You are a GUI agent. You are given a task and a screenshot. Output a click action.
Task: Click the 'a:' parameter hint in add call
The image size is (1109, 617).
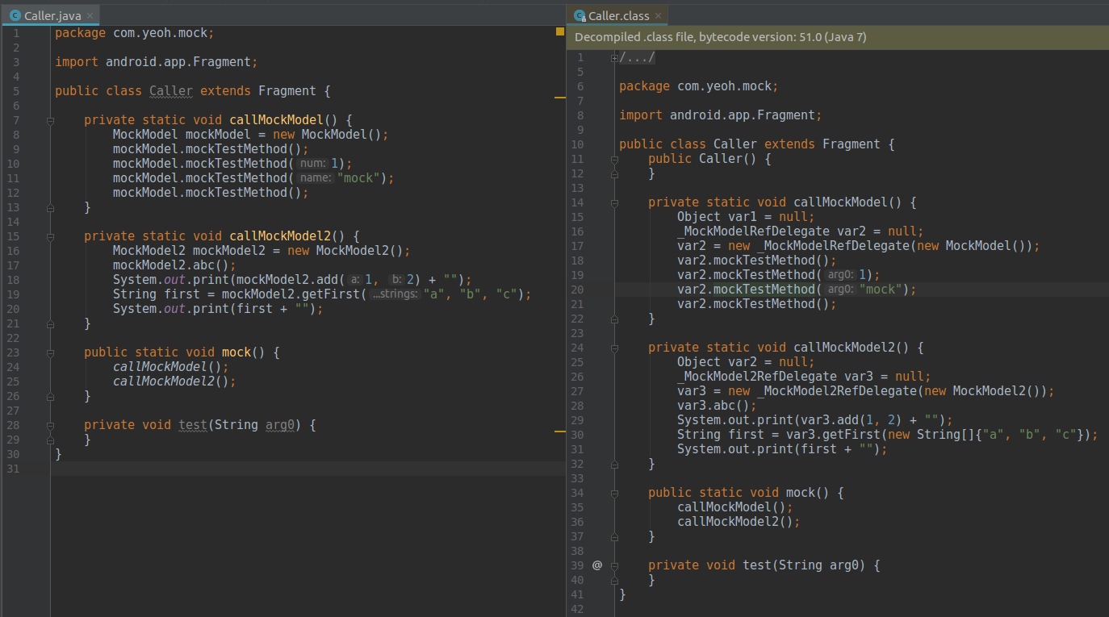tap(354, 280)
